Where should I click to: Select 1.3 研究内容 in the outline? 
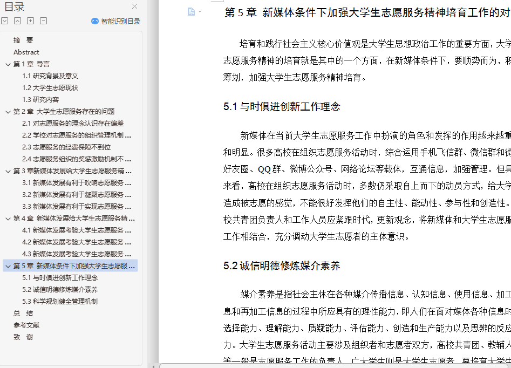coord(40,100)
